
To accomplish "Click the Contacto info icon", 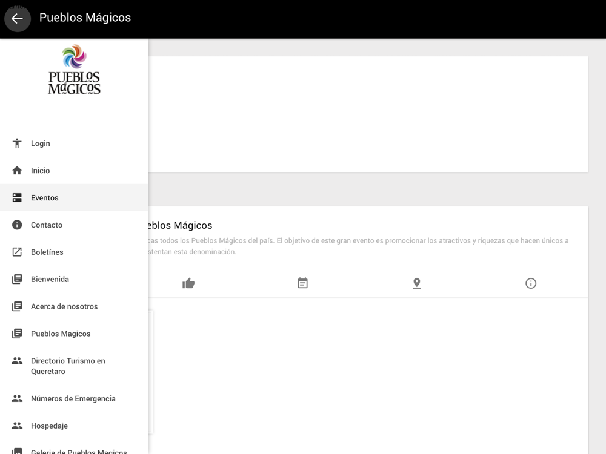I will click(17, 225).
